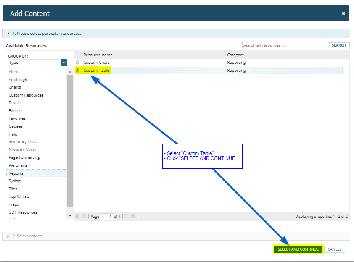Select the Custom Chart radio button
The height and width of the screenshot is (262, 354).
(x=77, y=63)
